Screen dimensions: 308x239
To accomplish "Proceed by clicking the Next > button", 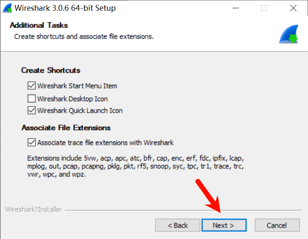I will click(x=224, y=225).
